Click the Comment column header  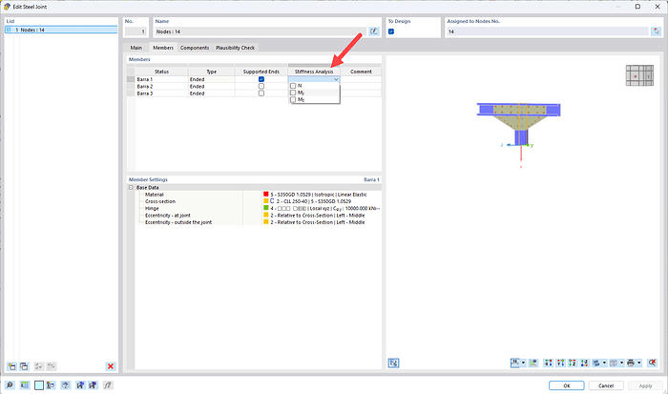pyautogui.click(x=361, y=72)
